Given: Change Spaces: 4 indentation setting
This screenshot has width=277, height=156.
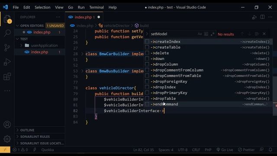Looking at the screenshot, I should coord(166,150).
